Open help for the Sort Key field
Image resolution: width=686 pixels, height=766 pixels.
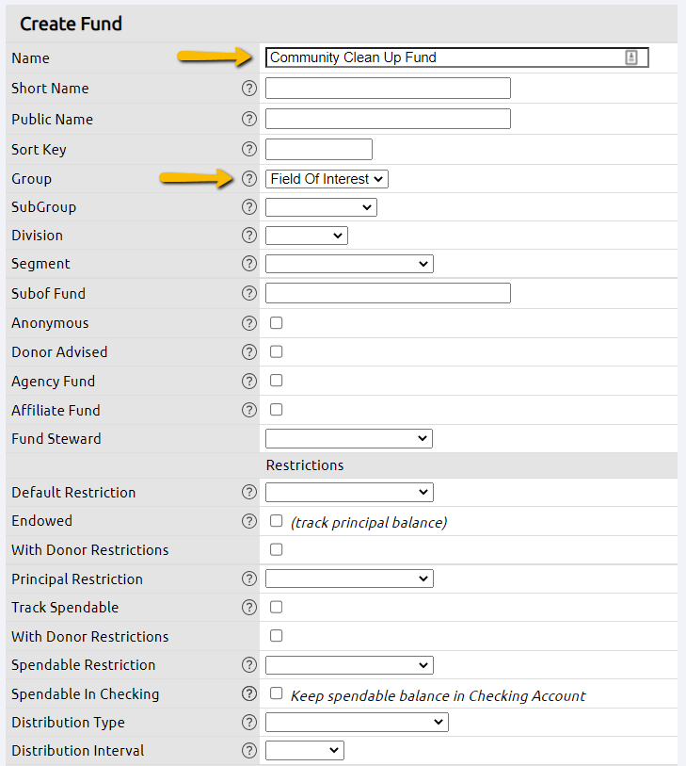(x=248, y=148)
